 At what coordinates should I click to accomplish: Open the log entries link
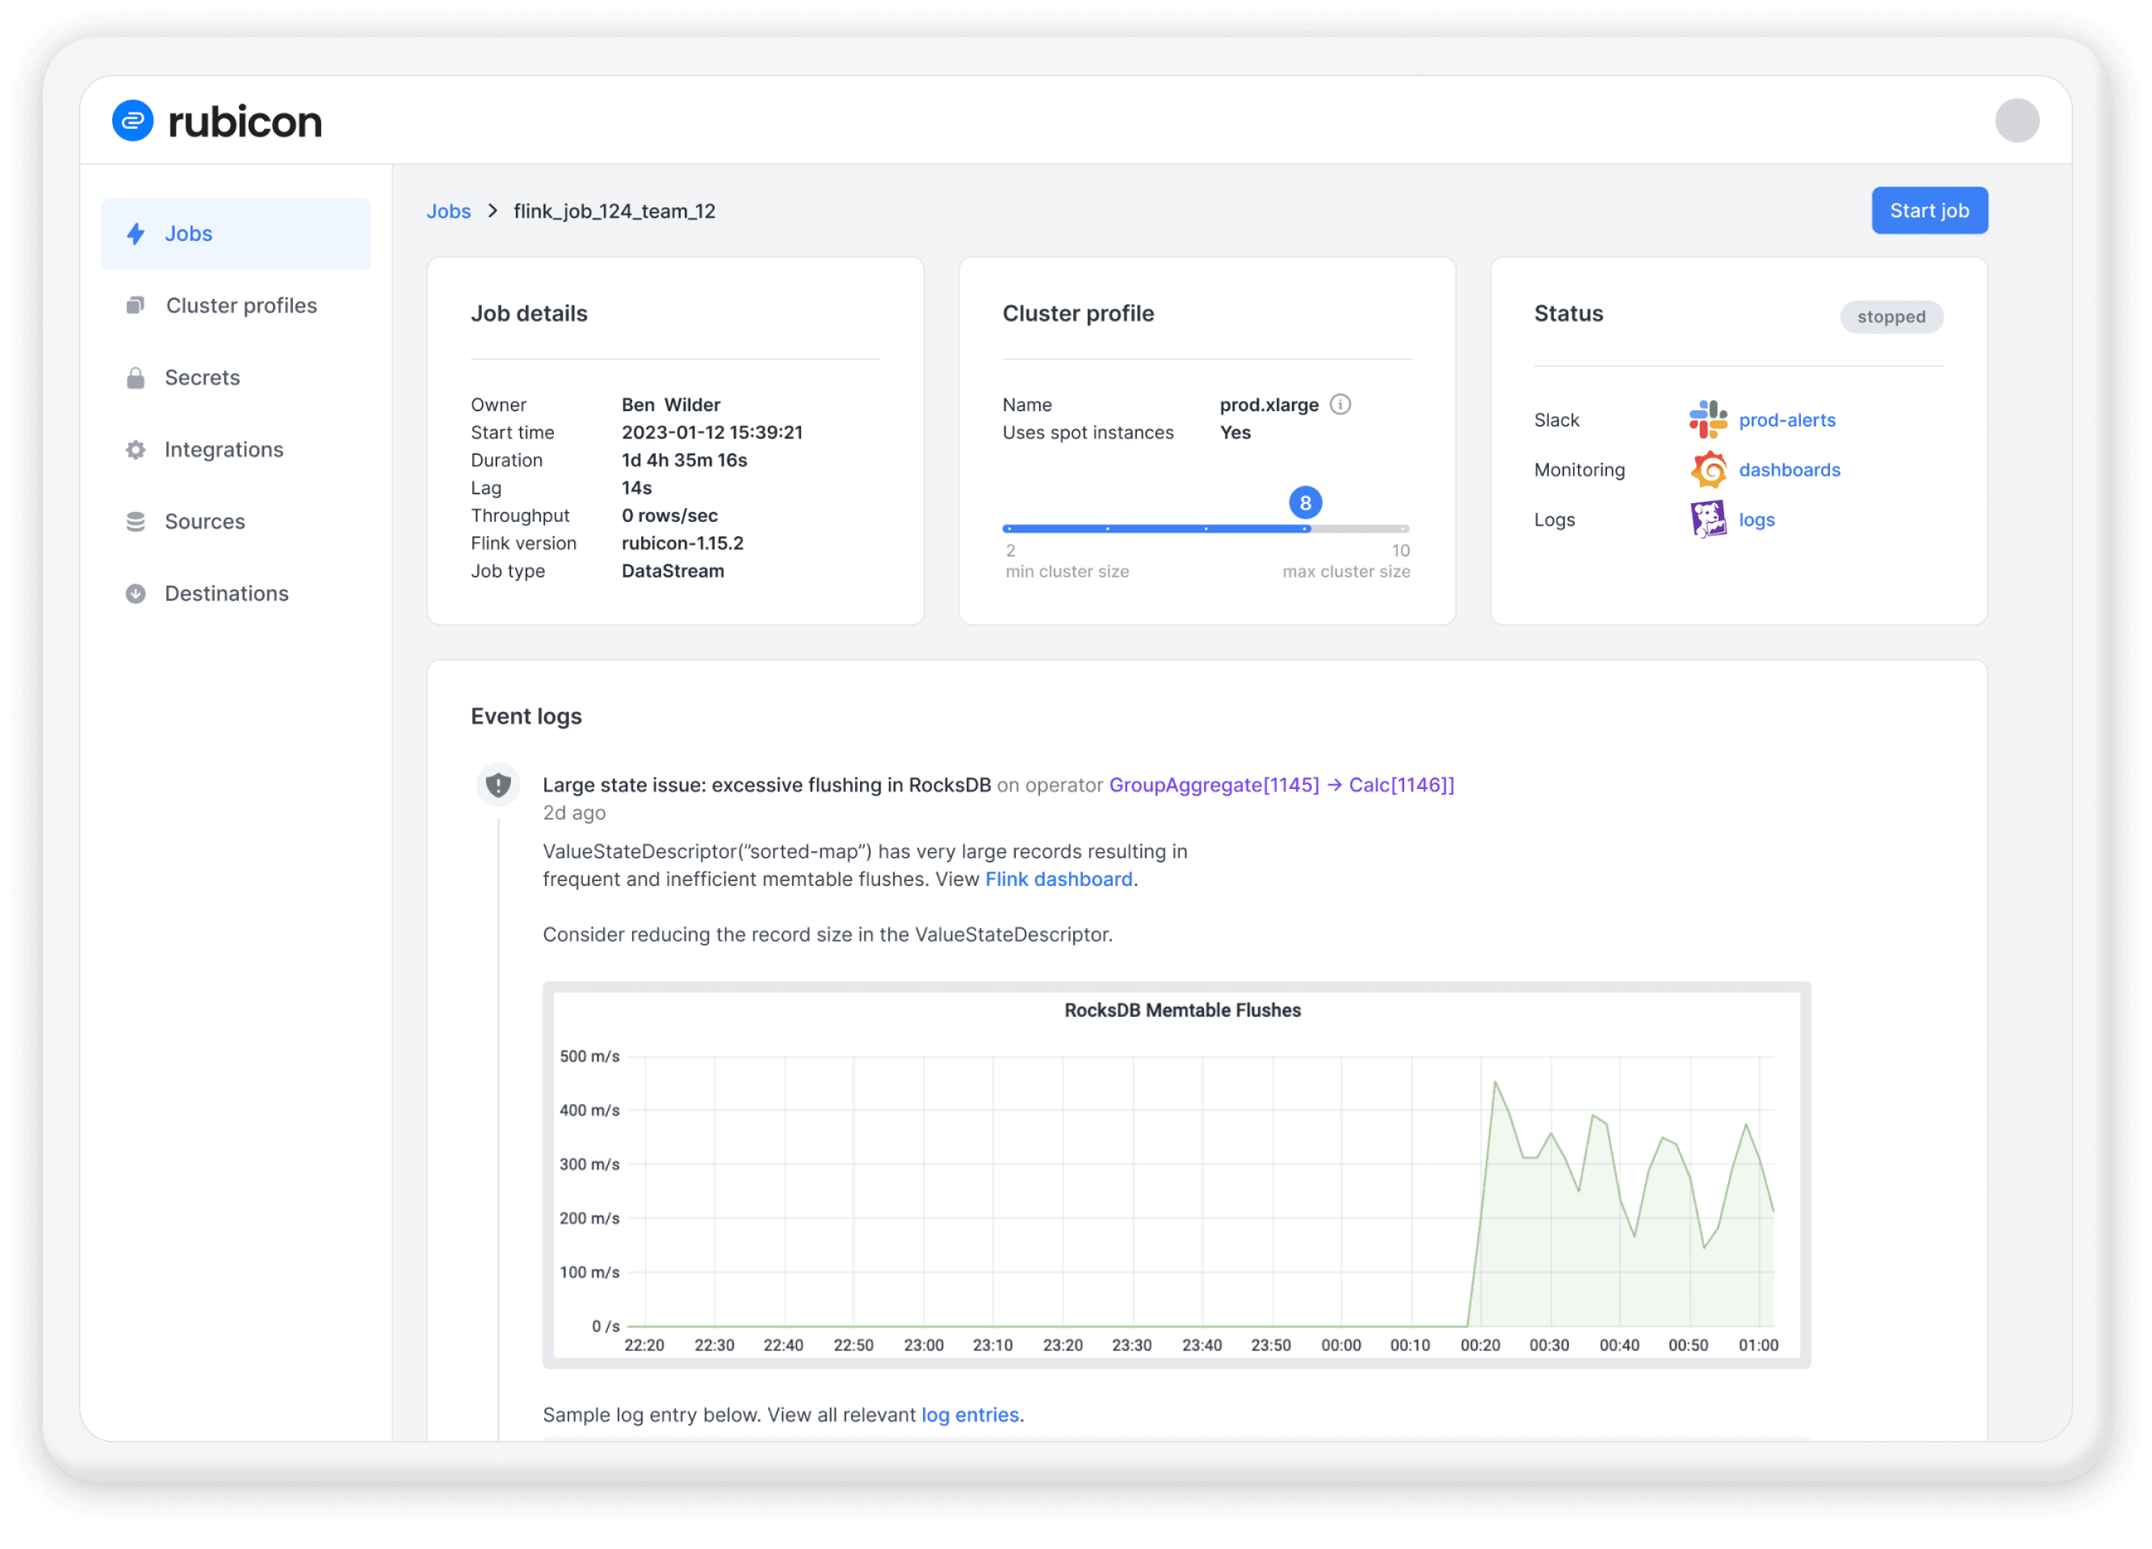[970, 1415]
